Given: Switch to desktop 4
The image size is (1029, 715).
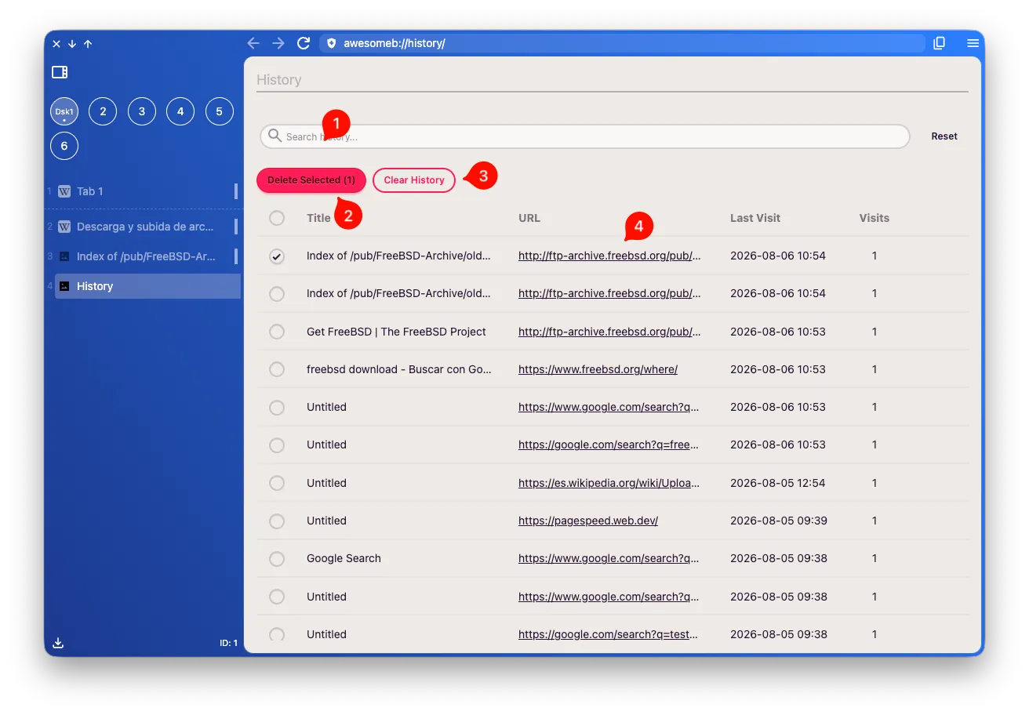Looking at the screenshot, I should (x=180, y=111).
